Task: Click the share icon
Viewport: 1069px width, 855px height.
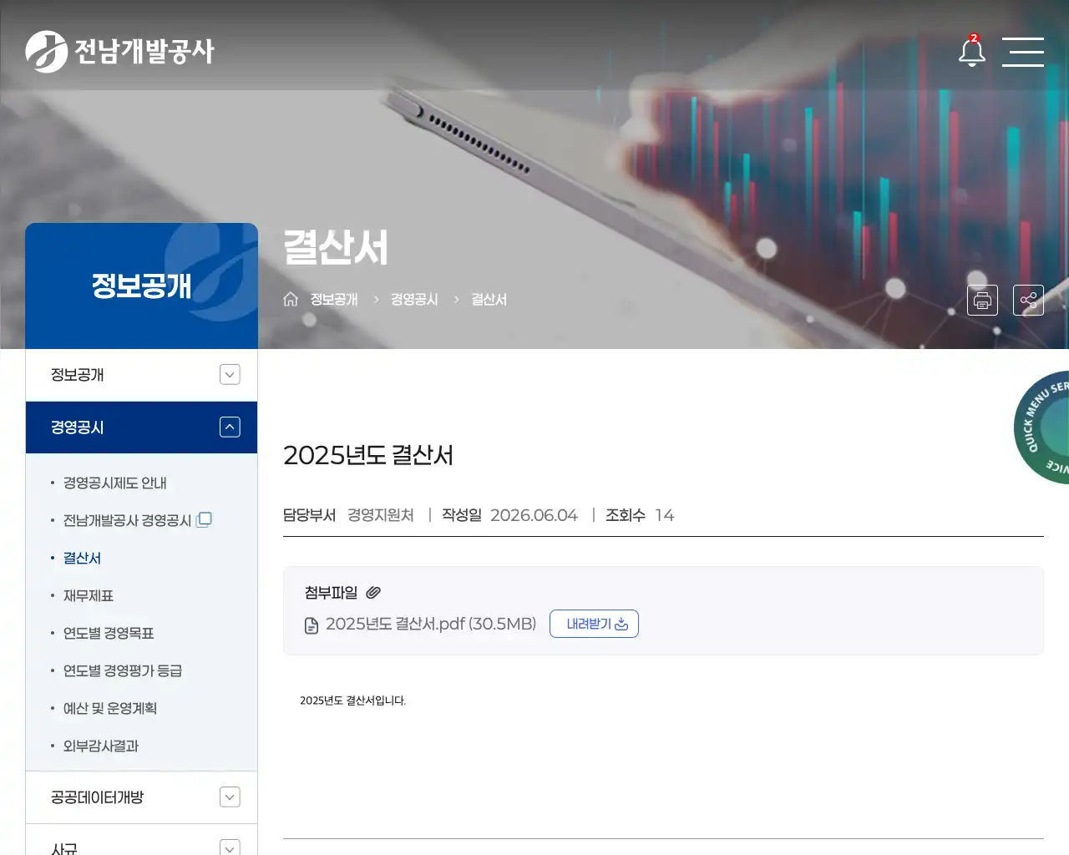Action: 1028,300
